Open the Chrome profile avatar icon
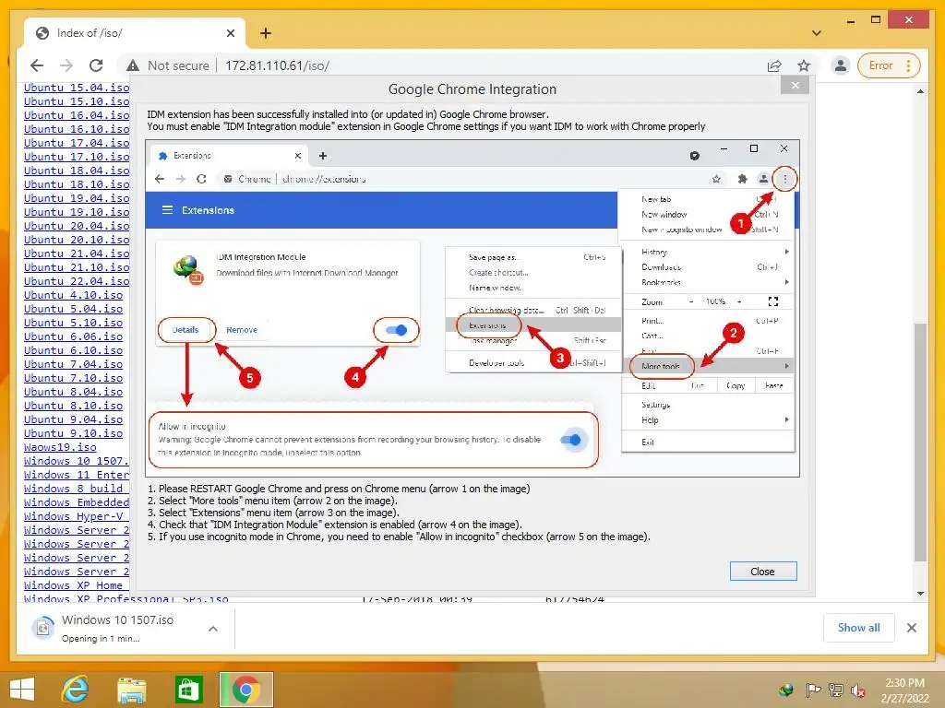This screenshot has height=708, width=945. tap(840, 65)
